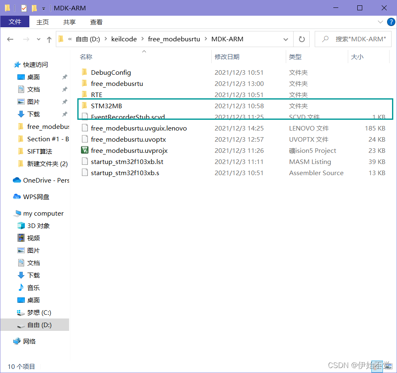This screenshot has width=397, height=373.
Task: Go up one folder level arrow
Action: [x=49, y=40]
